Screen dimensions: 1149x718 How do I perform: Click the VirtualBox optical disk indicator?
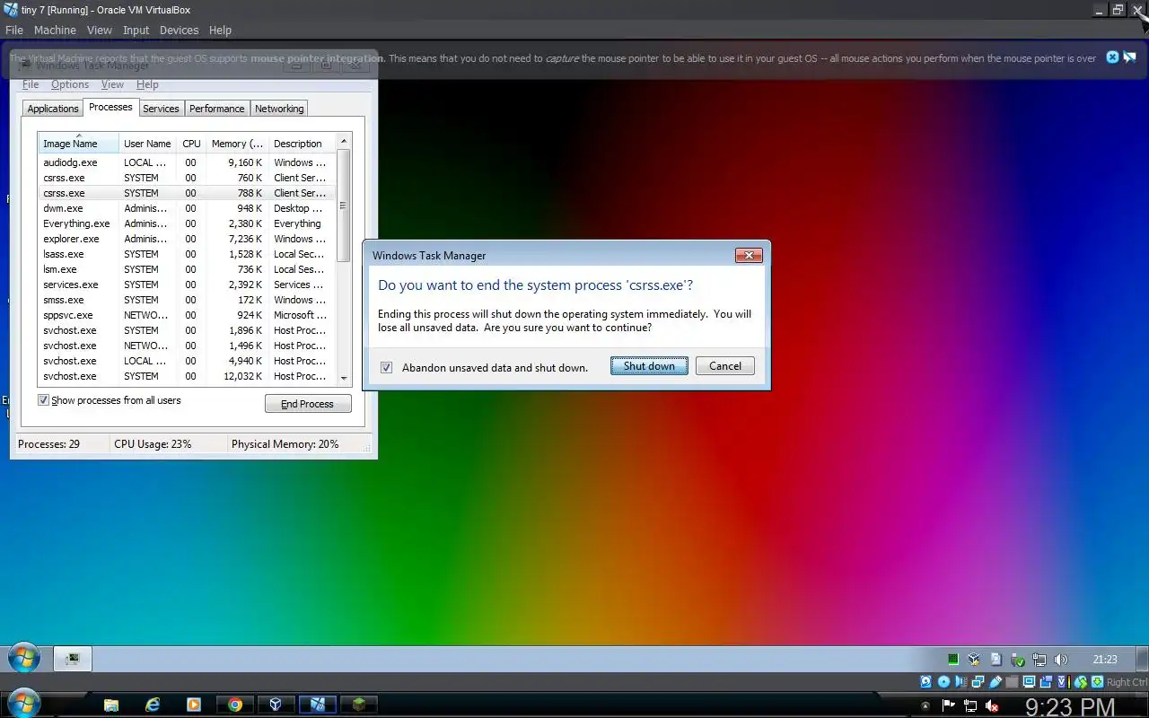click(x=943, y=682)
